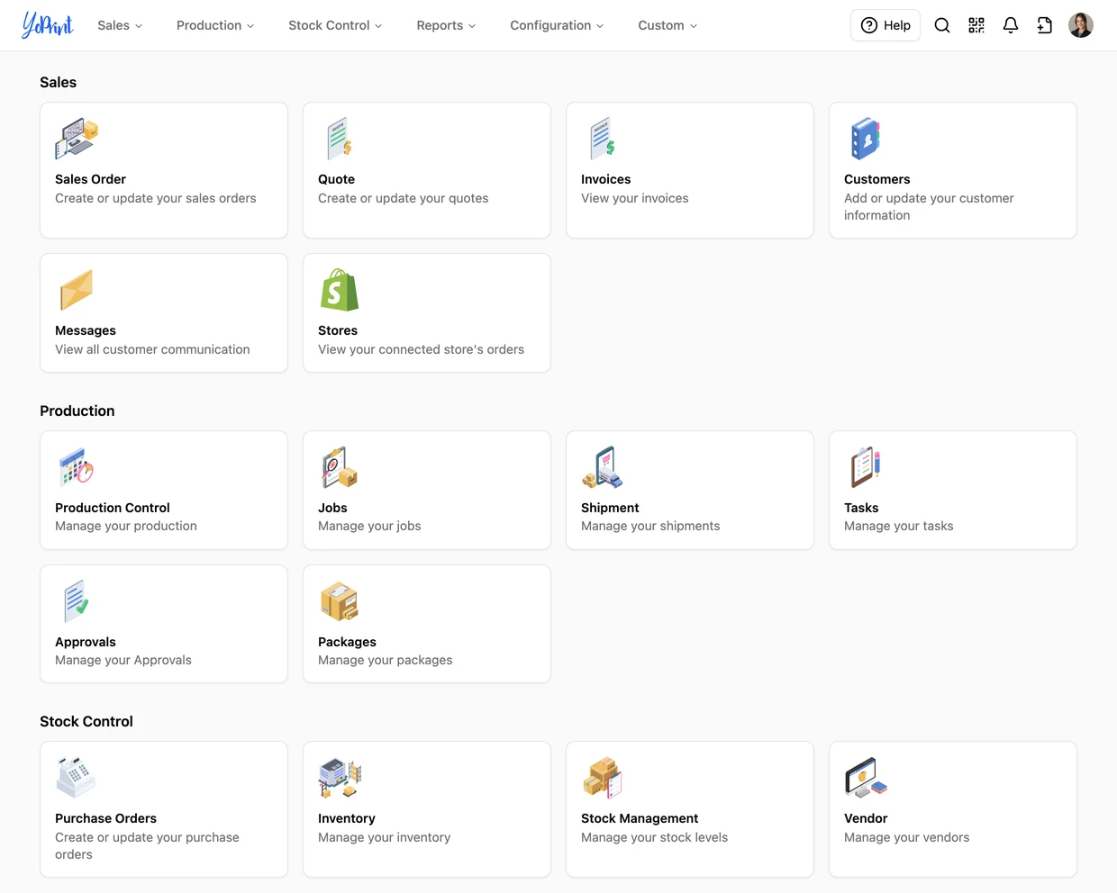Open the Shipment title link

[x=610, y=508]
